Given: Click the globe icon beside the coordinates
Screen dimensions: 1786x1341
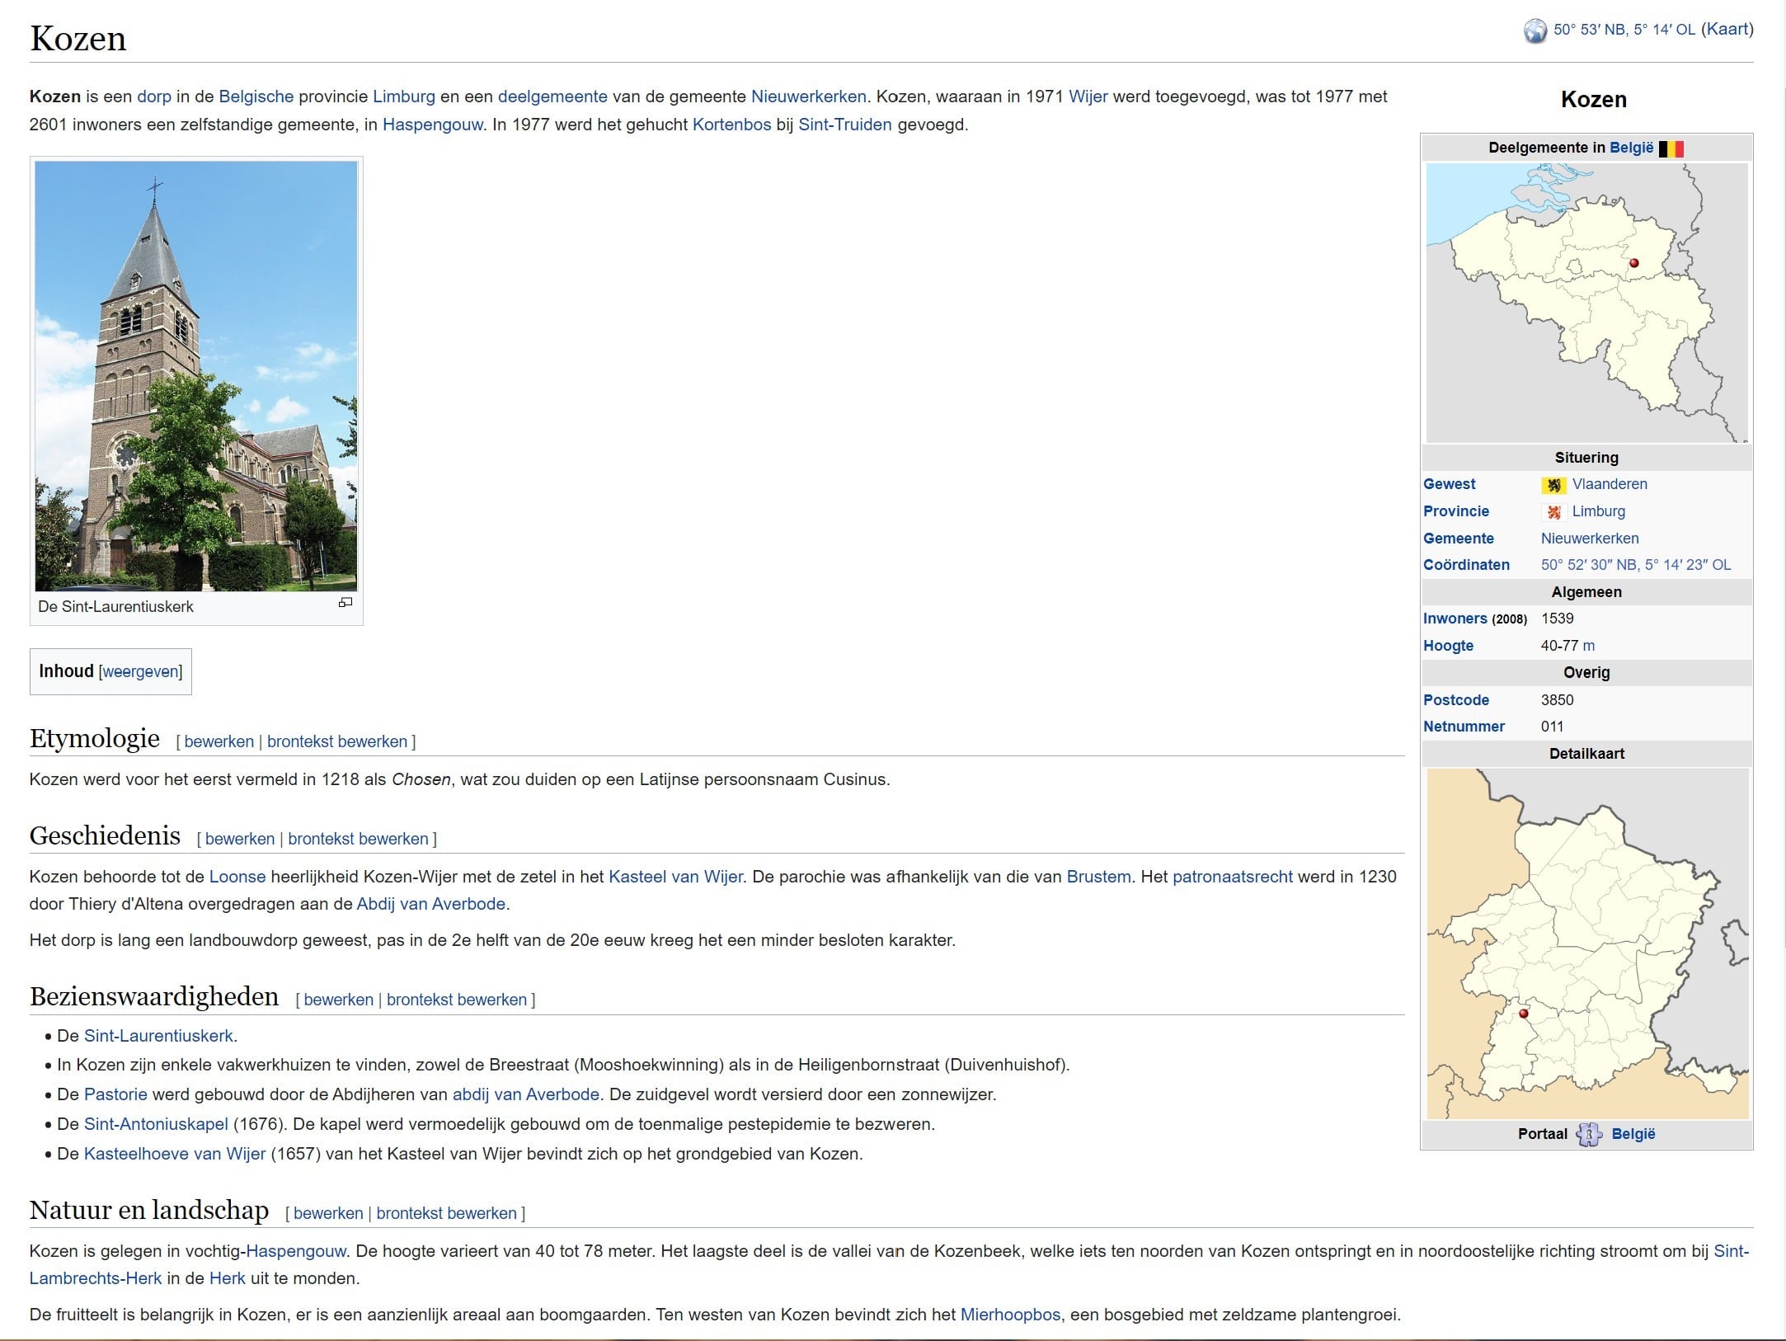Looking at the screenshot, I should tap(1535, 31).
